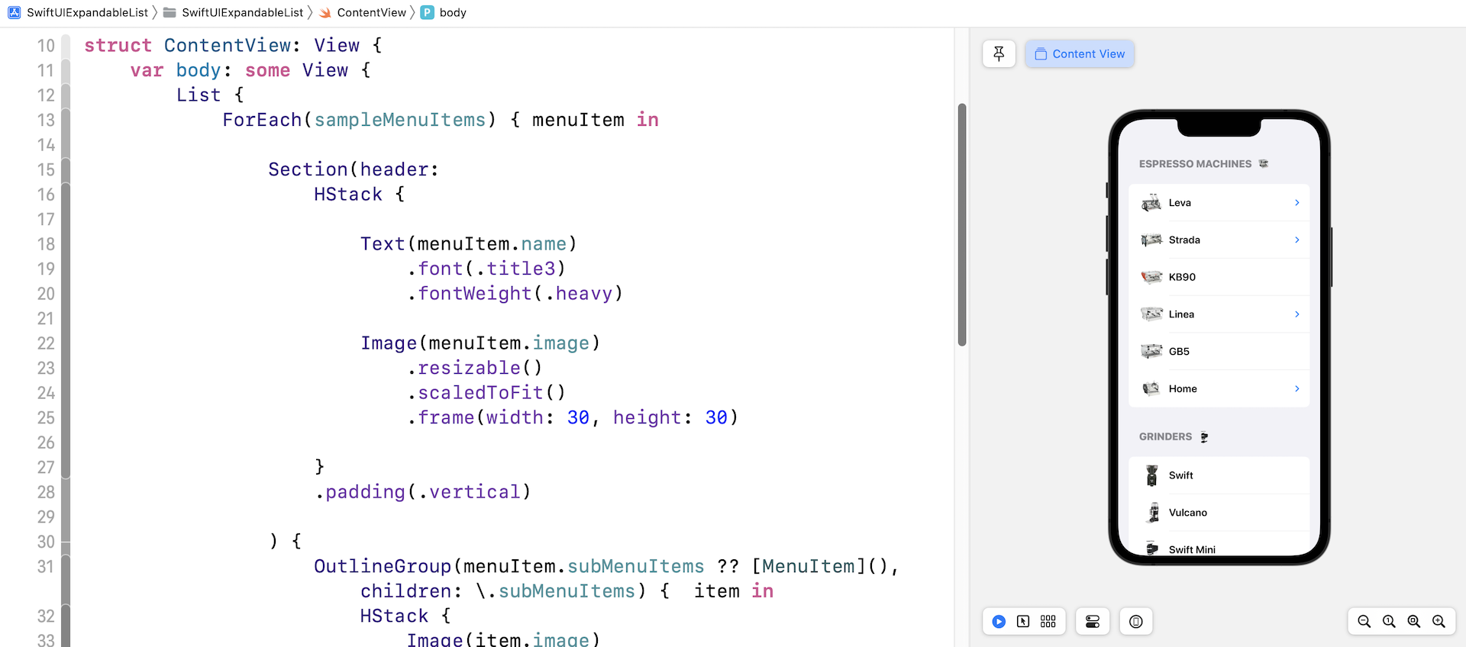This screenshot has height=647, width=1466.
Task: Click the .font(.title3) modifier
Action: point(486,269)
